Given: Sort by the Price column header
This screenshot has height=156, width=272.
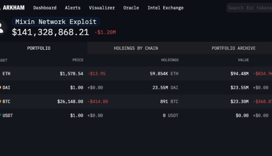Looking at the screenshot, I should coord(78,60).
